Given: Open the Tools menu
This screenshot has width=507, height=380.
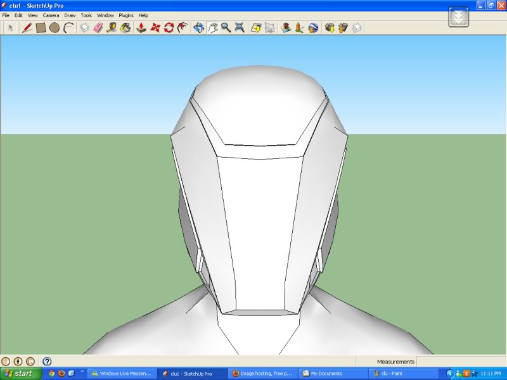Looking at the screenshot, I should [86, 15].
